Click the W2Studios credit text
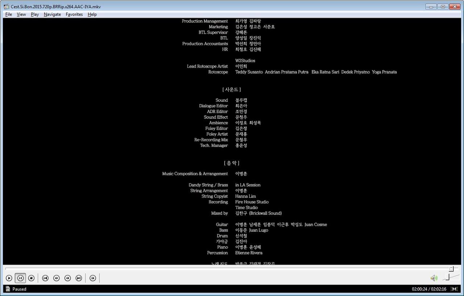The image size is (464, 296). point(245,61)
